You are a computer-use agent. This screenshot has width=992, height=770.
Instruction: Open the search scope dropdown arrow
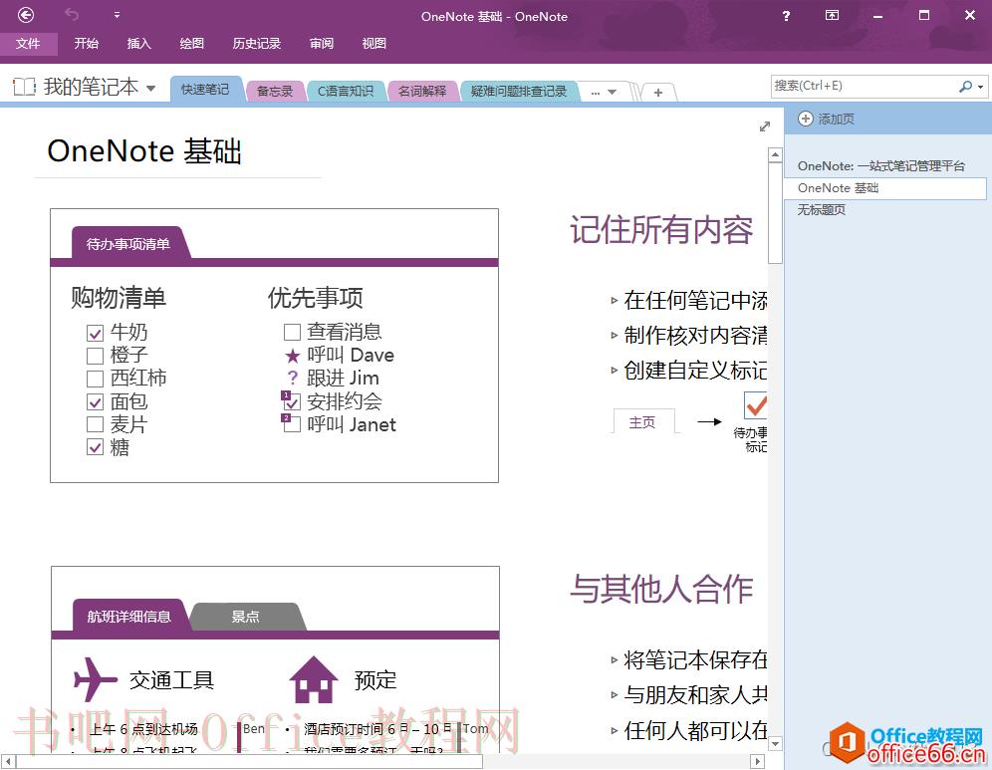click(x=981, y=87)
